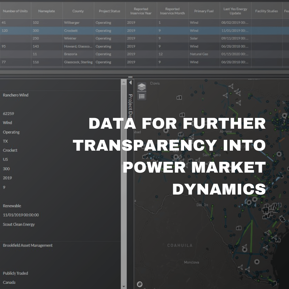Click the panel splitter handle dots
The height and width of the screenshot is (289, 289).
(130, 77)
